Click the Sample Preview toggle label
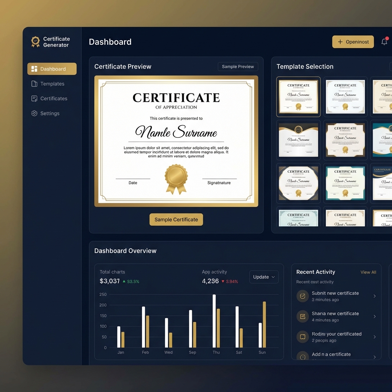Viewport: 392px width, 392px height. pos(238,66)
